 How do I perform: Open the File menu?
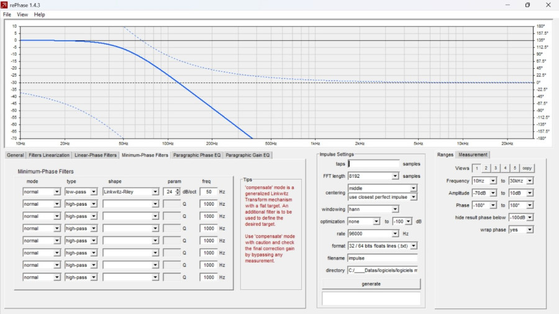(x=7, y=15)
